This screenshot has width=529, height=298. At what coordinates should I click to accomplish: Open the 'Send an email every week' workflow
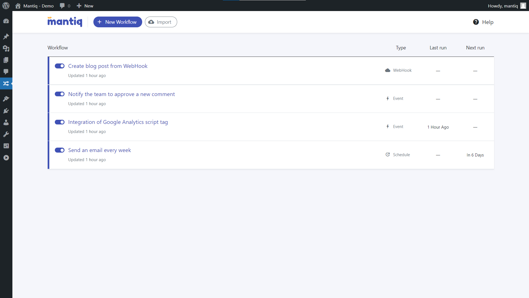tap(99, 150)
